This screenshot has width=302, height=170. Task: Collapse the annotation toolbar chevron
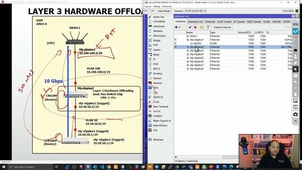295,121
